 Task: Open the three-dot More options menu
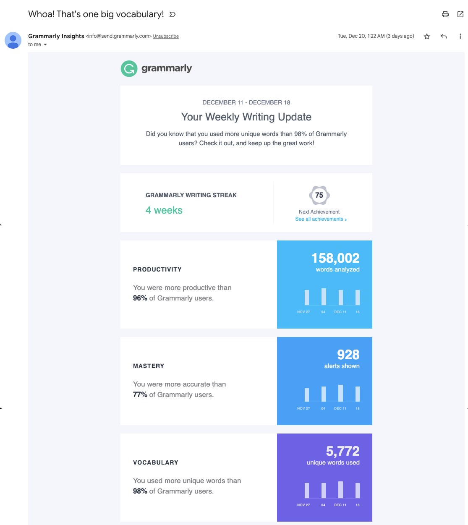click(460, 37)
